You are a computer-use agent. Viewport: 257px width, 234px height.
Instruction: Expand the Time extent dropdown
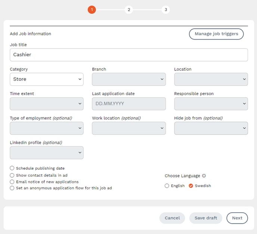point(46,104)
